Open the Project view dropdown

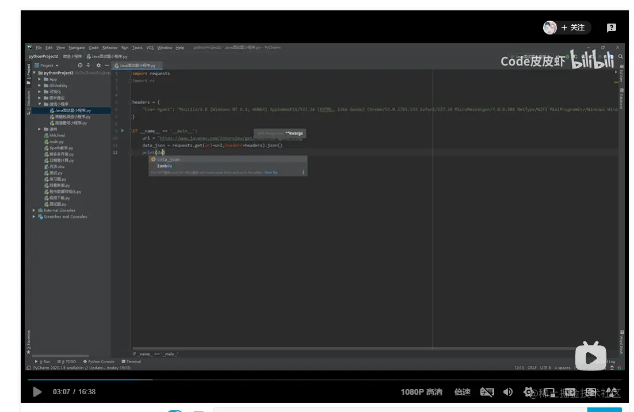click(47, 65)
